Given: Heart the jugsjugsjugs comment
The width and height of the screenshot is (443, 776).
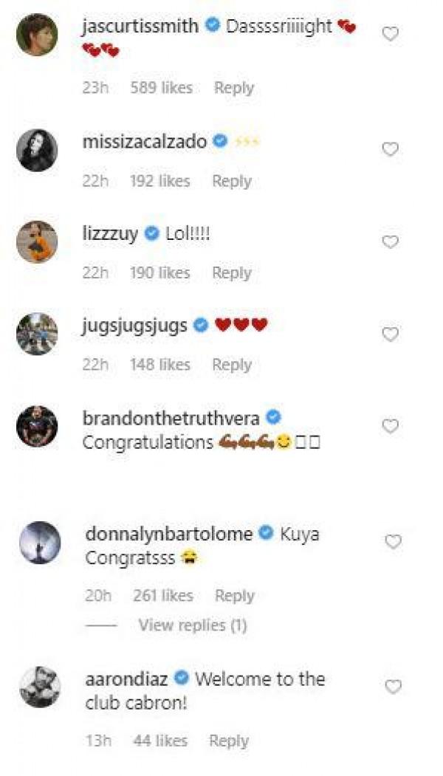Looking at the screenshot, I should [x=390, y=334].
